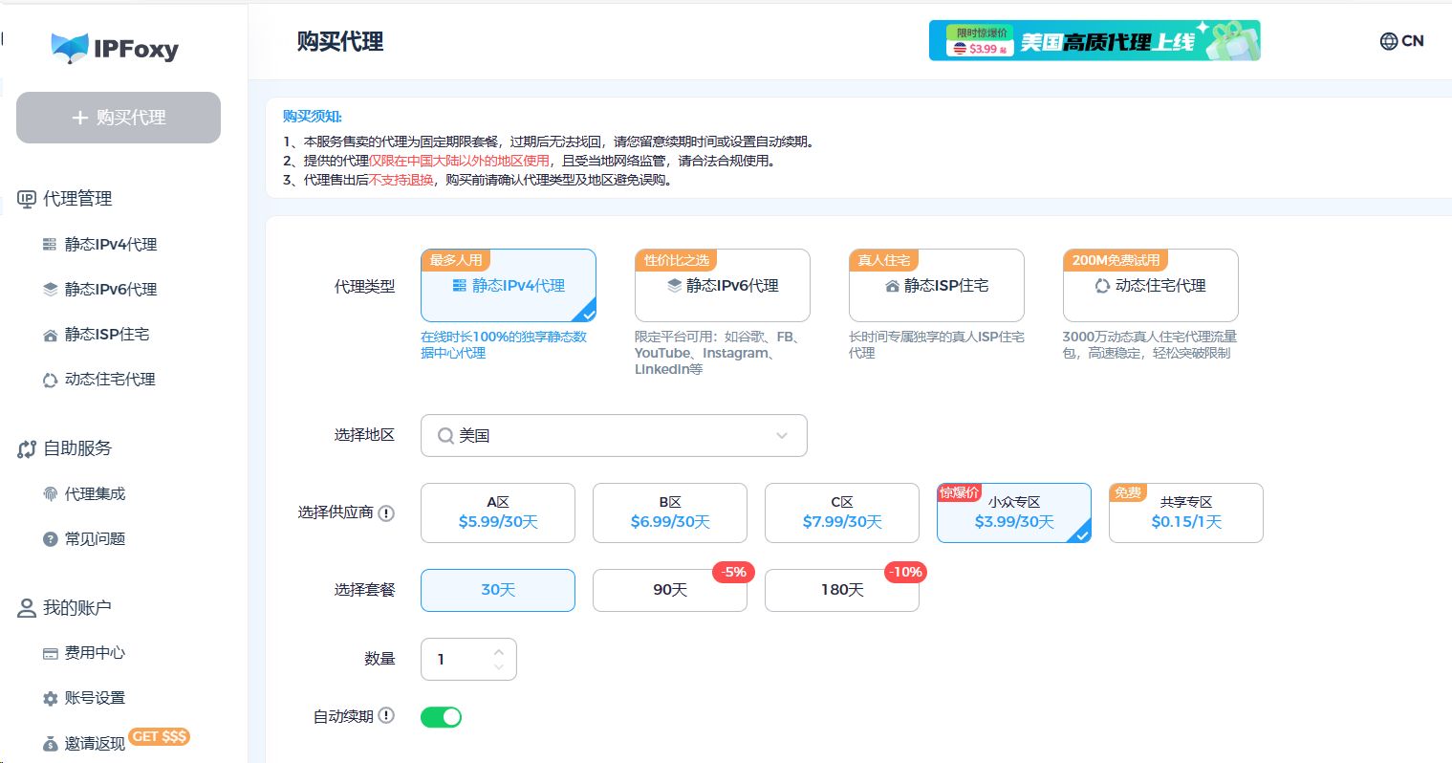Viewport: 1452px width, 763px height.
Task: Decrease quantity with down arrow
Action: click(x=499, y=666)
